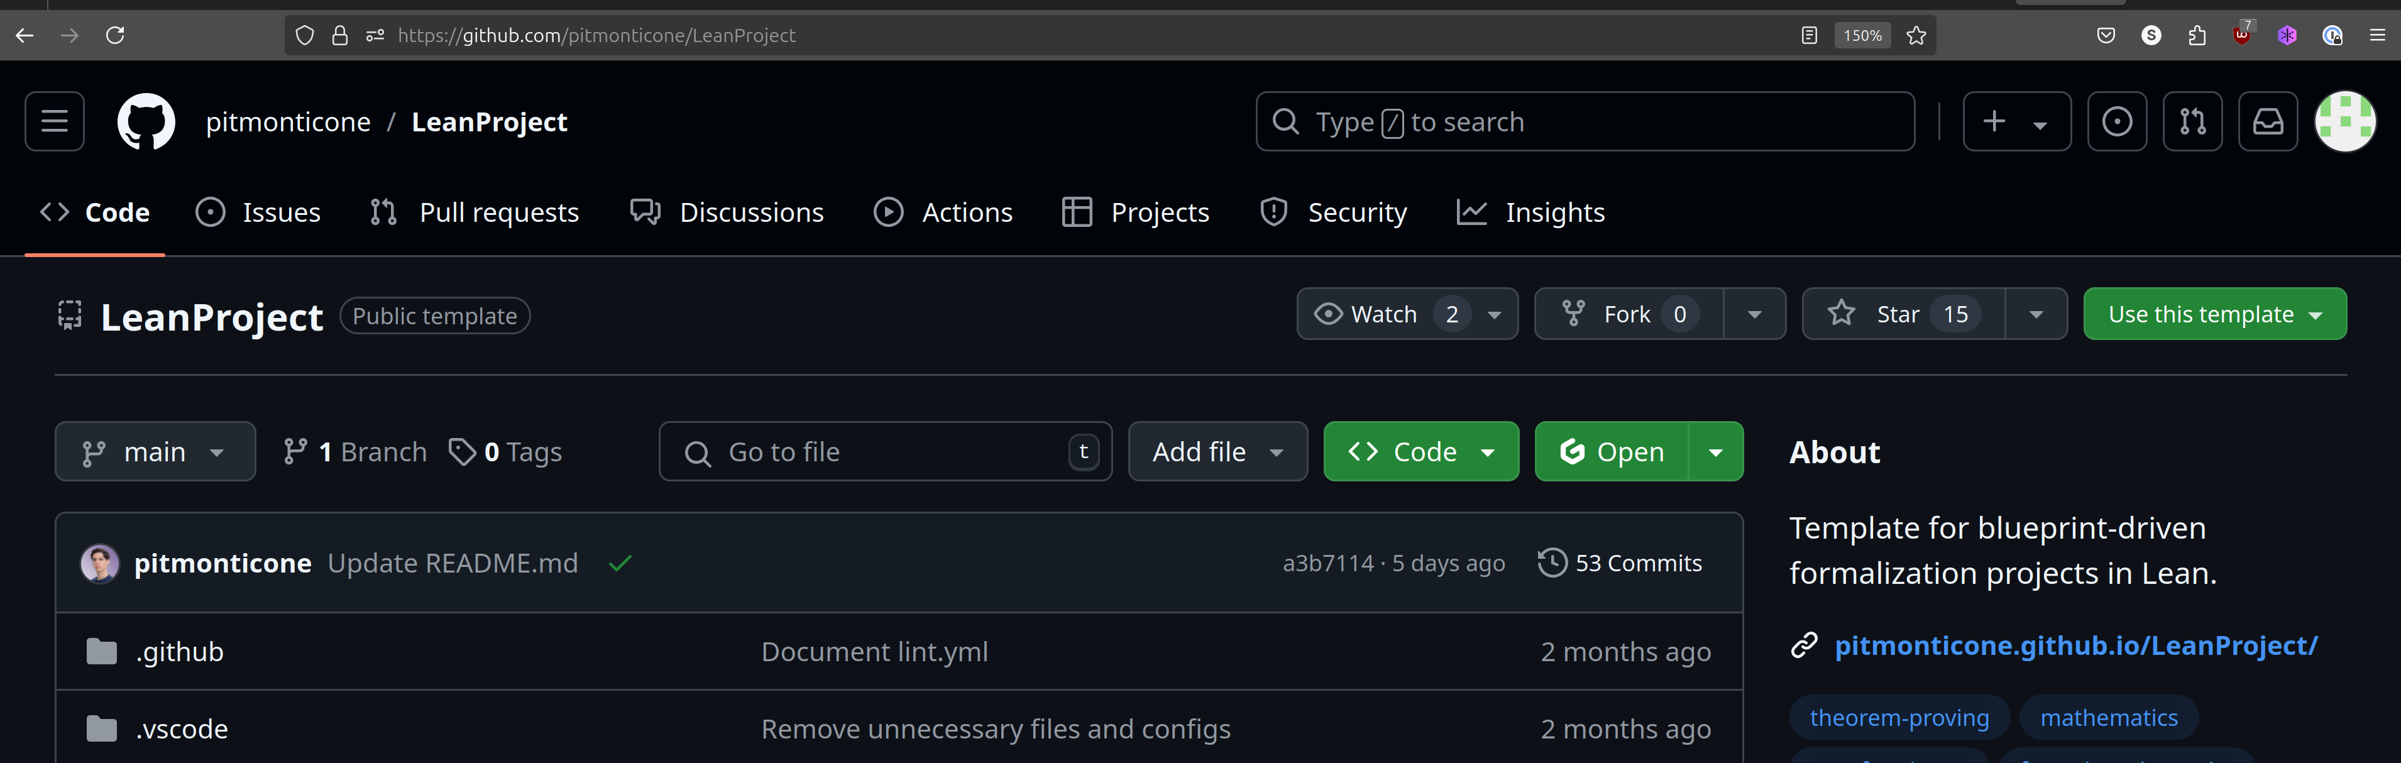View the 53 Commits history
This screenshot has height=763, width=2401.
(1620, 563)
